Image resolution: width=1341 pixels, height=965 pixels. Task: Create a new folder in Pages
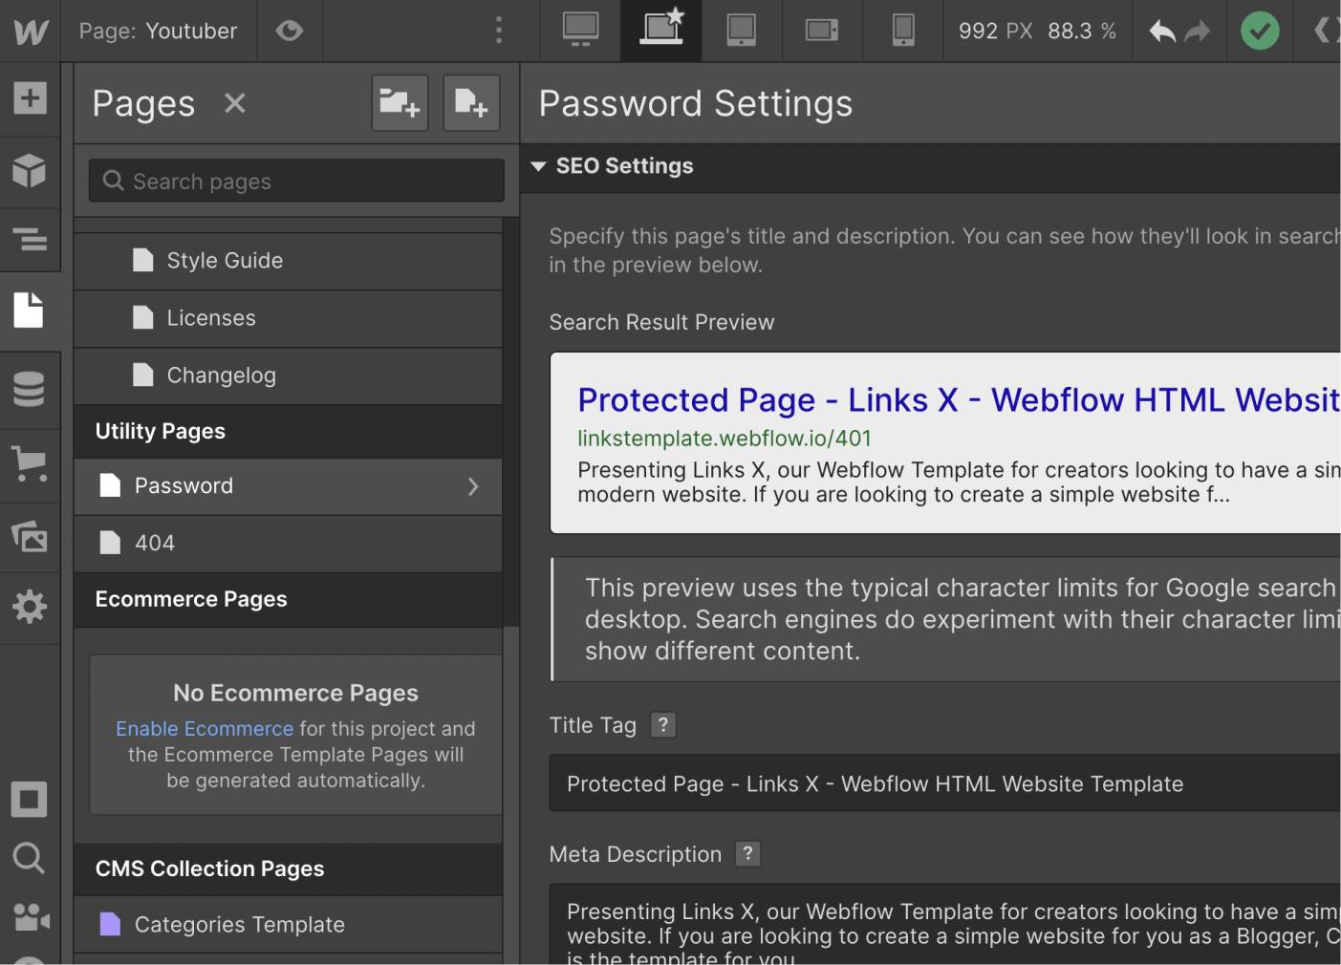[x=400, y=103]
